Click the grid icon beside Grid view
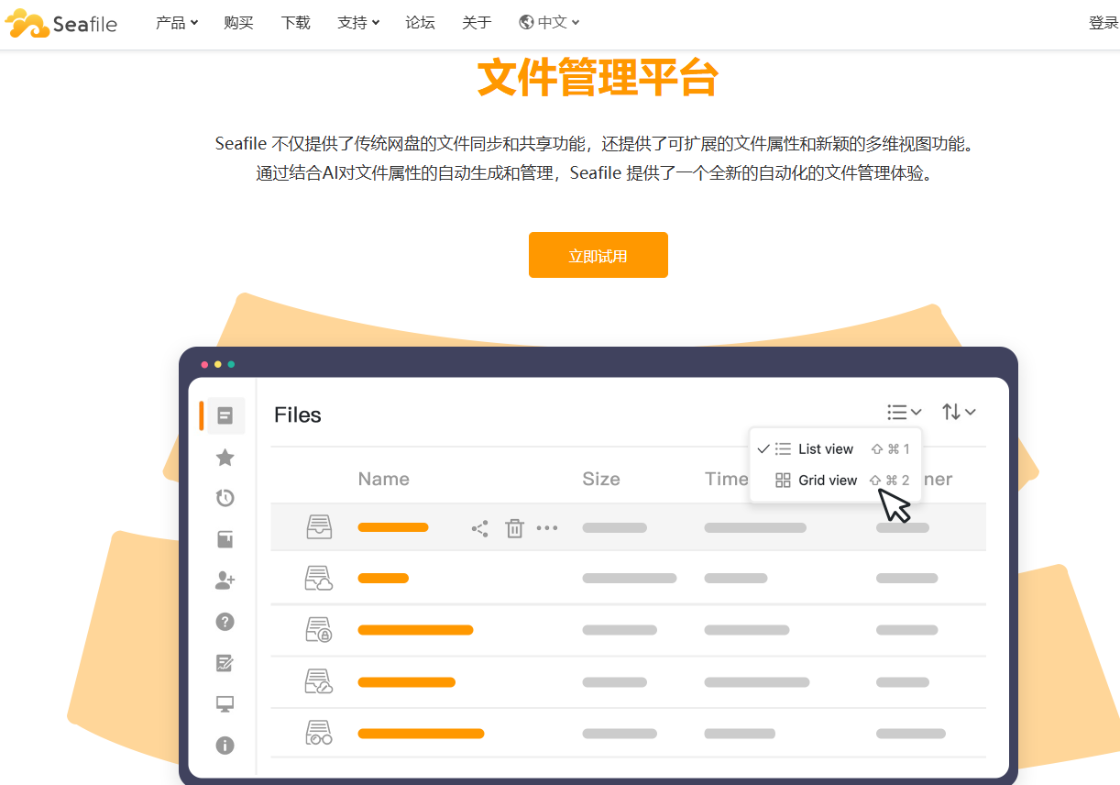The width and height of the screenshot is (1120, 785). (783, 481)
